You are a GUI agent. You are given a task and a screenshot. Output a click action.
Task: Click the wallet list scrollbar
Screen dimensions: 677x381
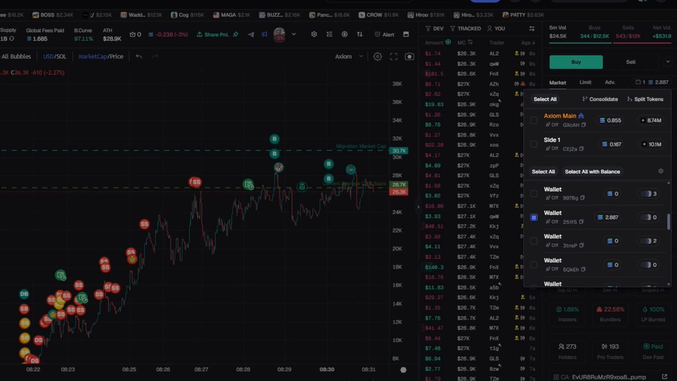pos(669,222)
